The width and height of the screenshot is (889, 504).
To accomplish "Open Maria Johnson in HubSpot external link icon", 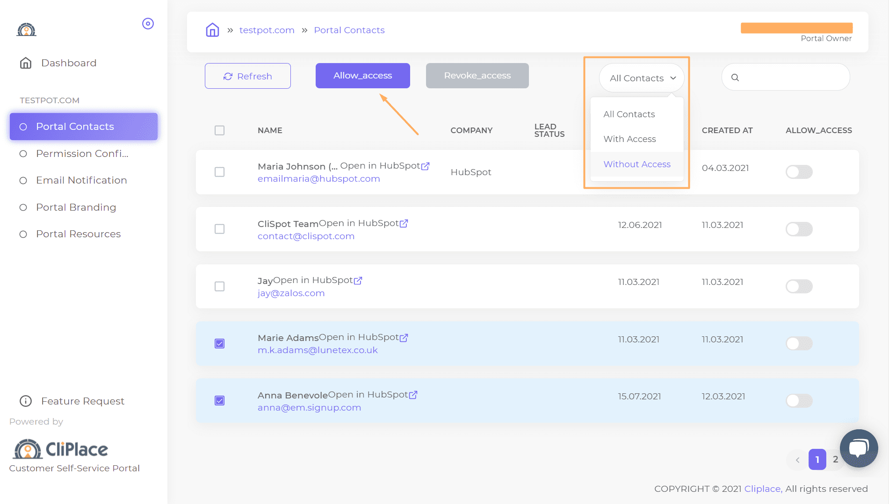I will 425,166.
